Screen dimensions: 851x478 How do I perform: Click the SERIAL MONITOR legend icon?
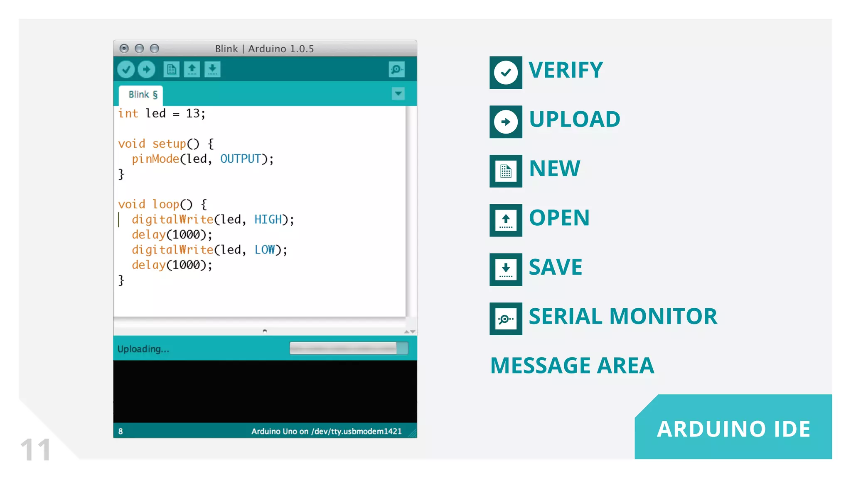pyautogui.click(x=506, y=319)
